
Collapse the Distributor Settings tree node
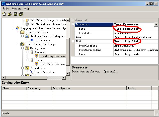pyautogui.click(x=18, y=44)
